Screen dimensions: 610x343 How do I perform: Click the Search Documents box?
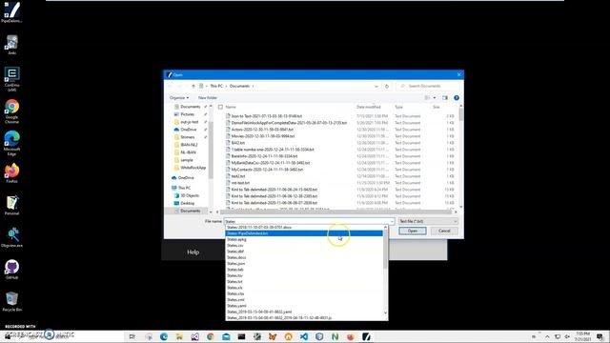pyautogui.click(x=428, y=86)
